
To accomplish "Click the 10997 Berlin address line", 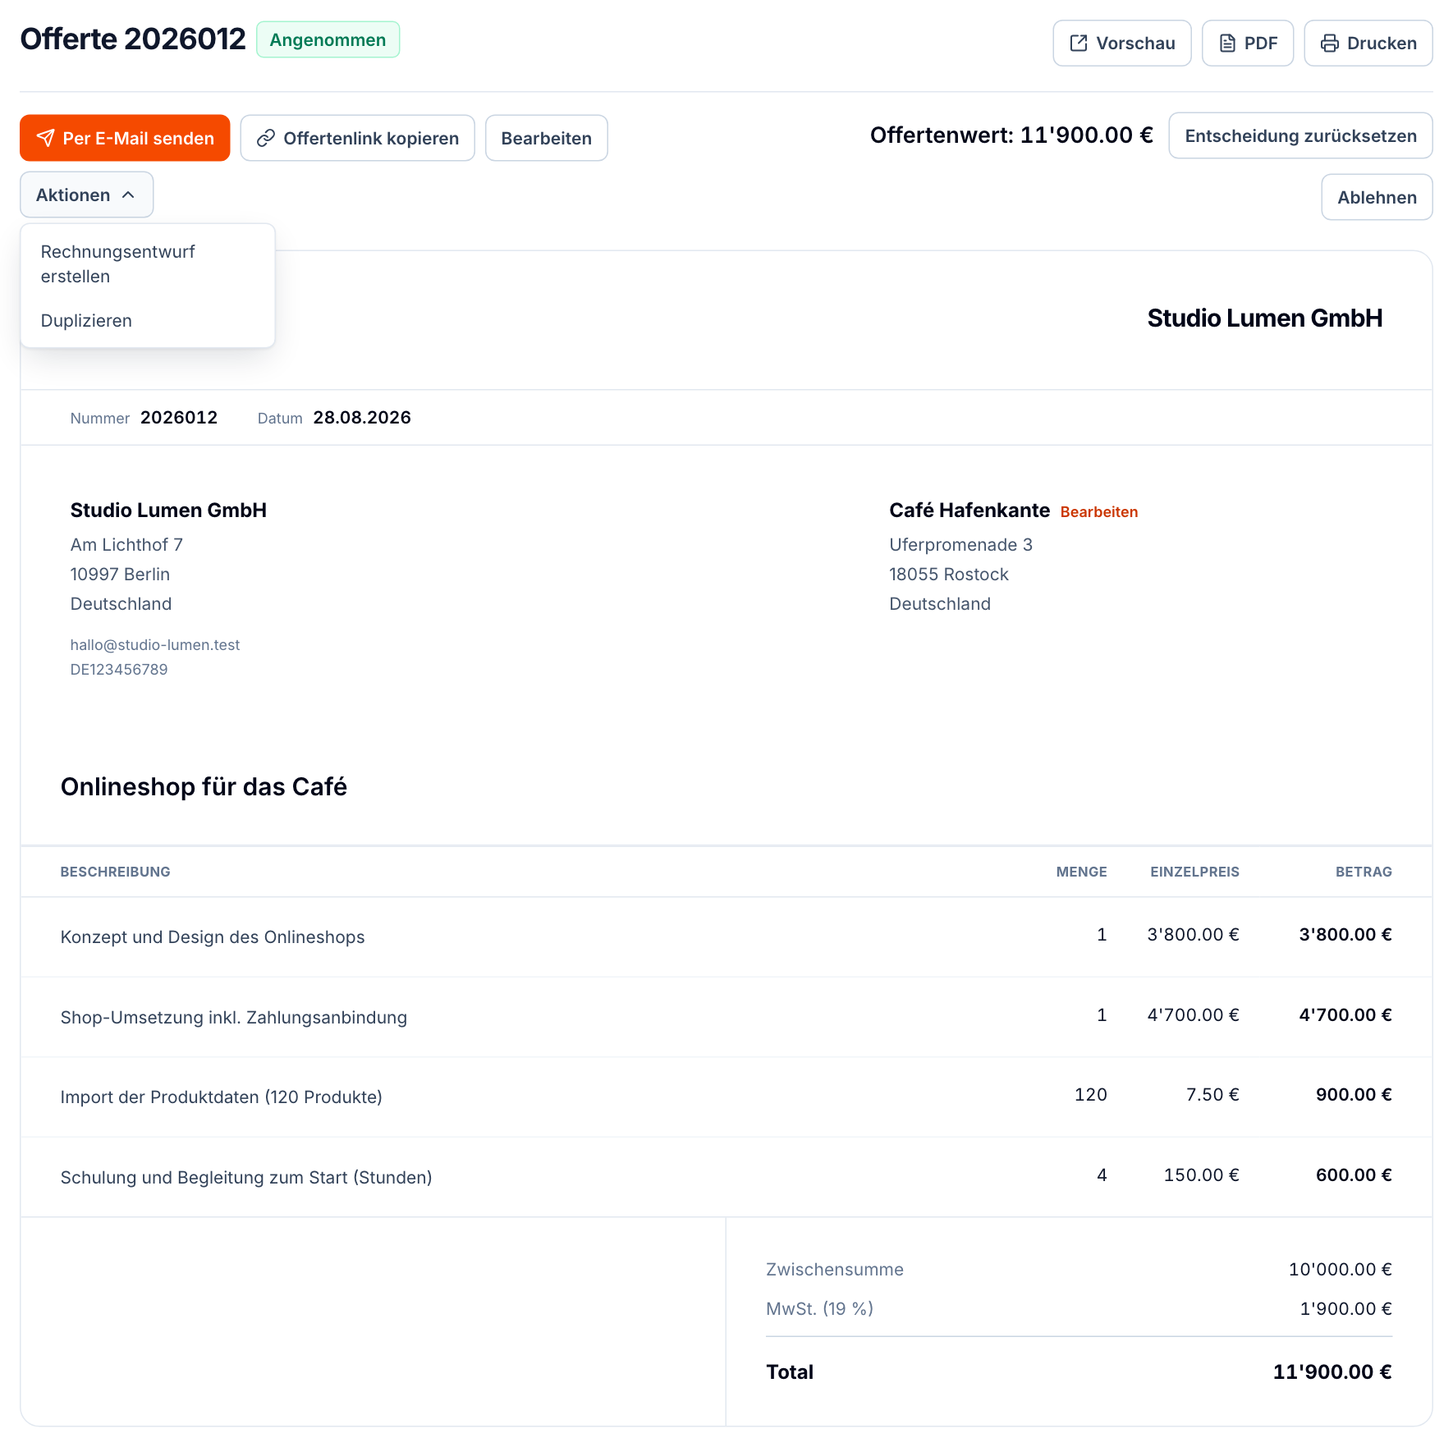I will [121, 575].
